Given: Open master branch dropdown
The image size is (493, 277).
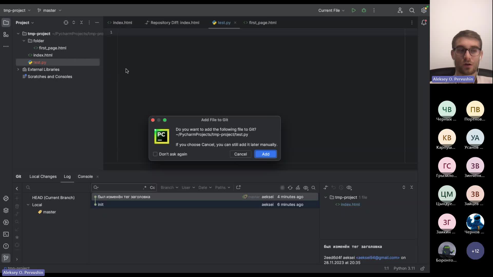Looking at the screenshot, I should click(x=49, y=10).
